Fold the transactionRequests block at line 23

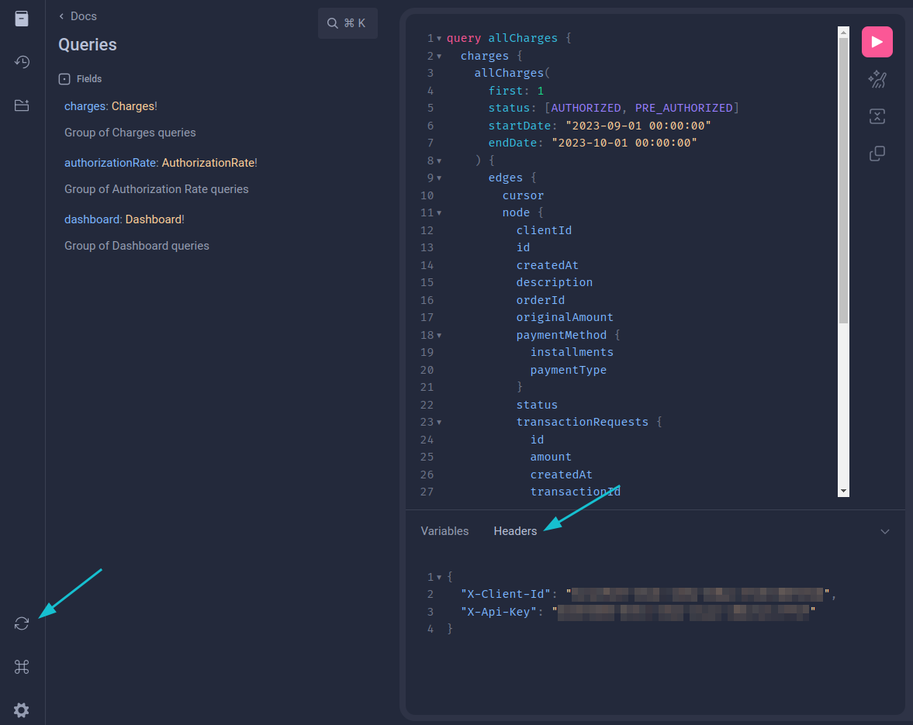(439, 423)
